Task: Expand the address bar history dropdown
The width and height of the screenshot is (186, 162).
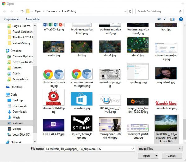Action: (x=125, y=11)
